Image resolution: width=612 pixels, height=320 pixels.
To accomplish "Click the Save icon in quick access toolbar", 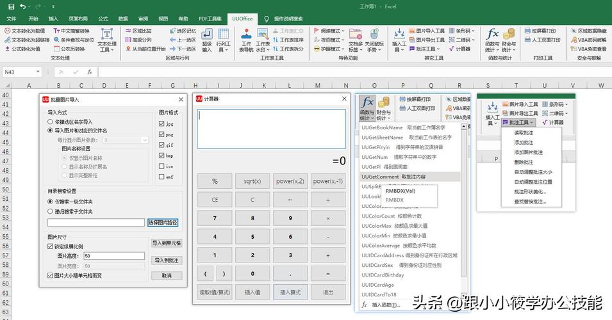I will point(12,6).
